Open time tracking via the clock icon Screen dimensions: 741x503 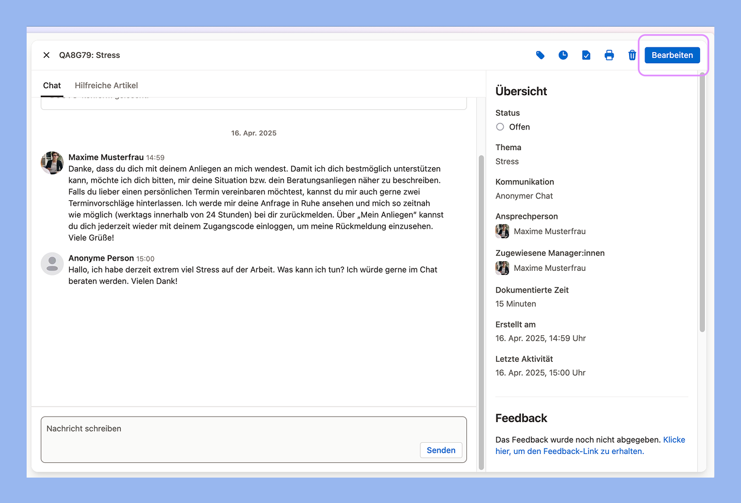click(x=563, y=55)
